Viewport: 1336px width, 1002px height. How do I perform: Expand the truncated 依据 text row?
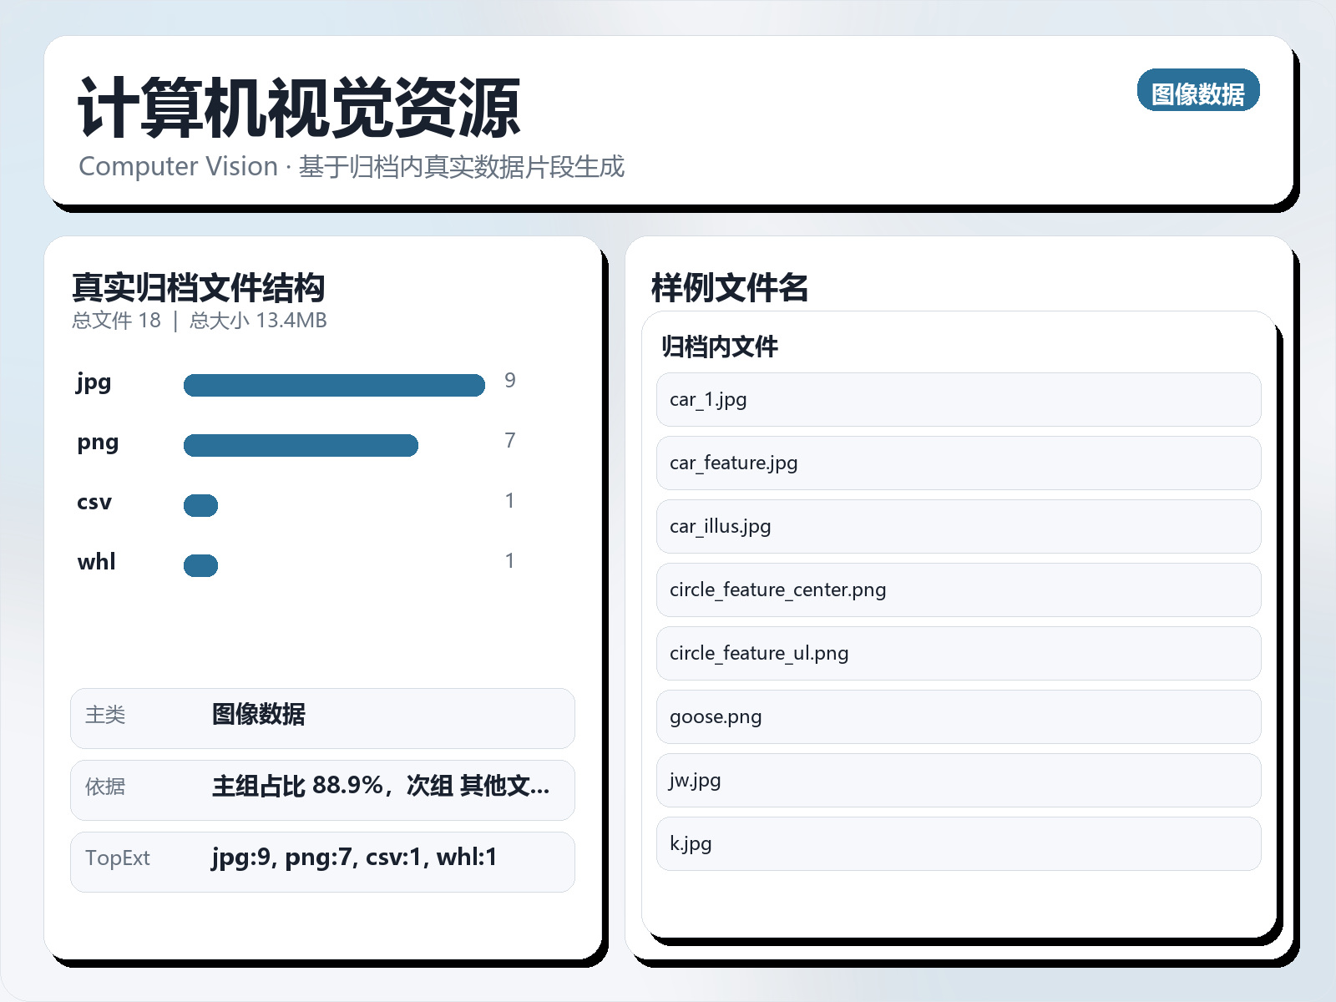point(322,790)
